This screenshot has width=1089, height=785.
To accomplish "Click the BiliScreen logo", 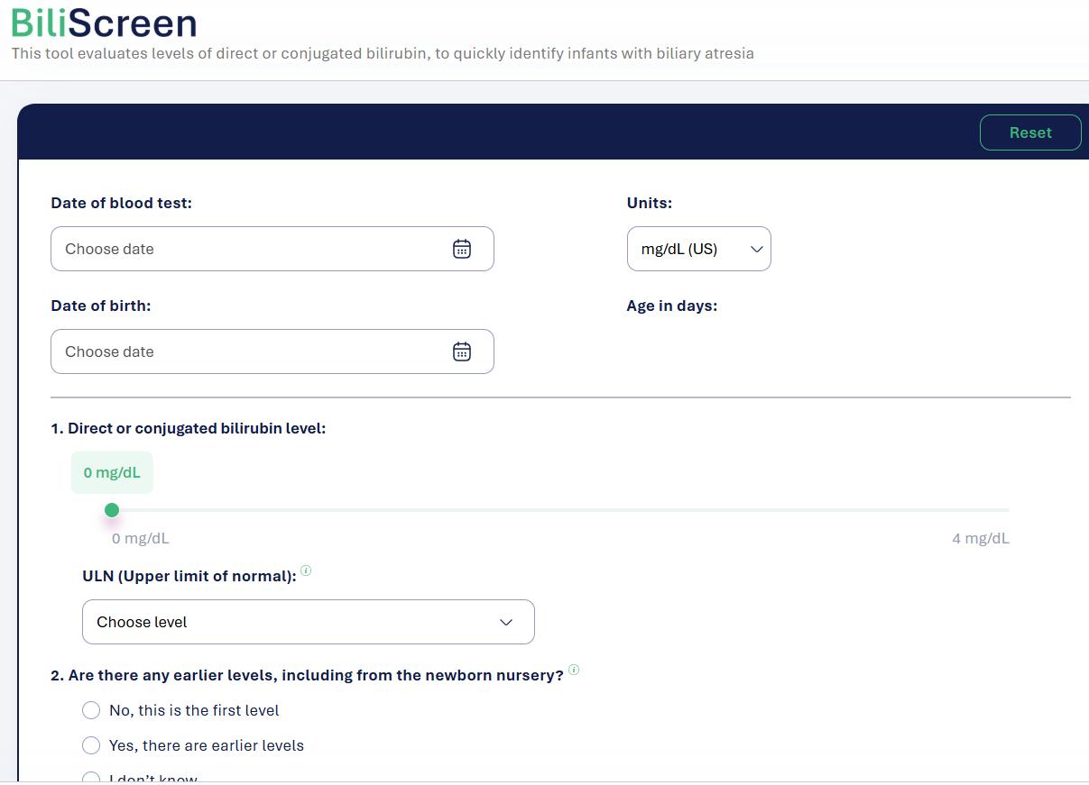I will [x=104, y=23].
